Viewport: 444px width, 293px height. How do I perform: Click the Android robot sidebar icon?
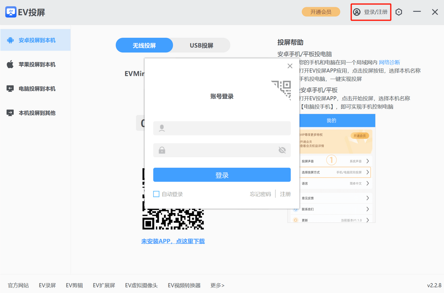(x=10, y=40)
